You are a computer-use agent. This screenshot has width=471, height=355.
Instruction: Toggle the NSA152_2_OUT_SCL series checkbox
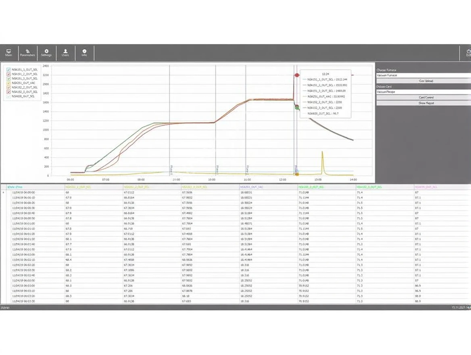click(8, 87)
